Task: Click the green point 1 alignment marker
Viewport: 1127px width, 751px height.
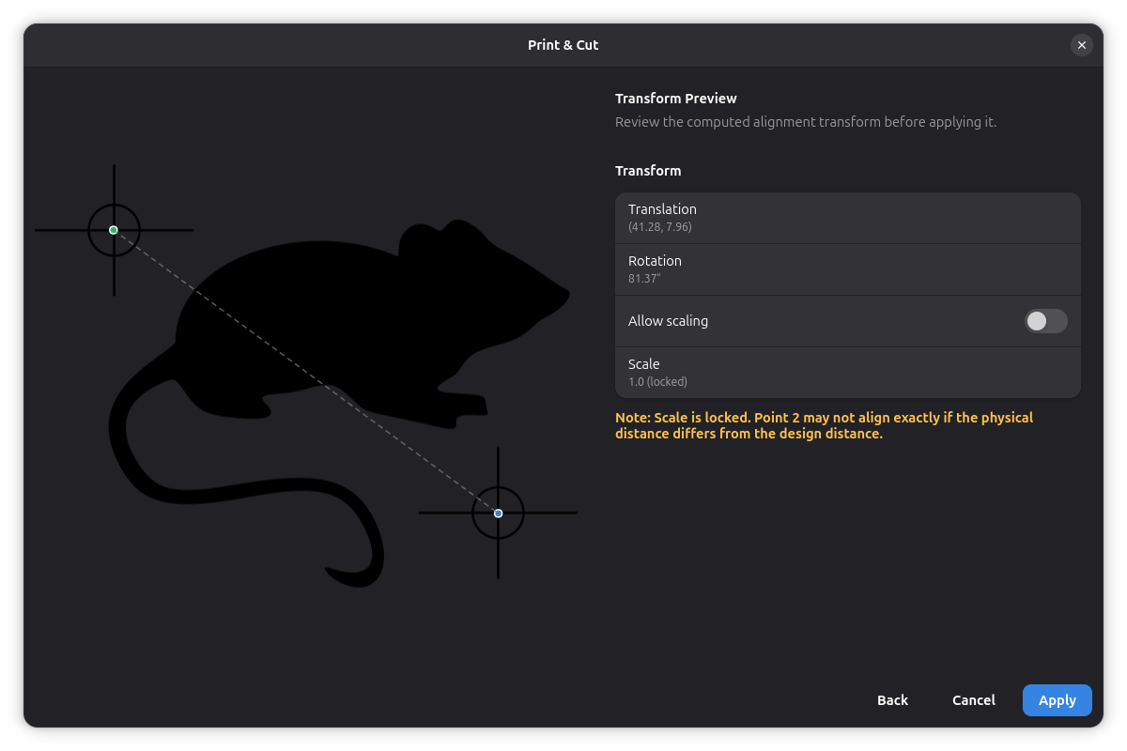Action: (114, 230)
